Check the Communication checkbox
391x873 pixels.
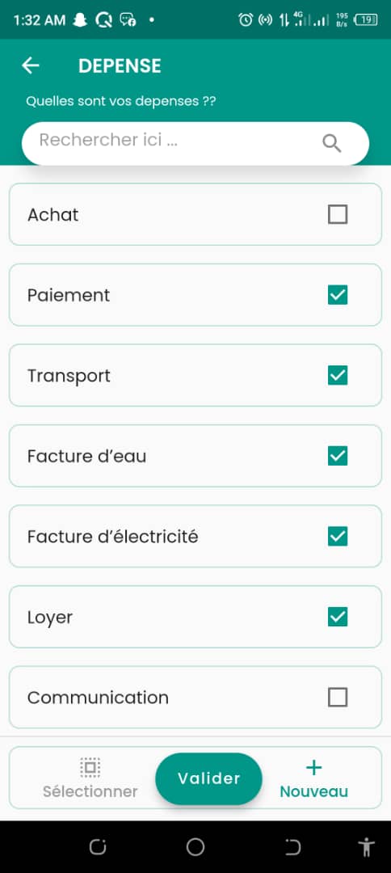click(x=338, y=697)
